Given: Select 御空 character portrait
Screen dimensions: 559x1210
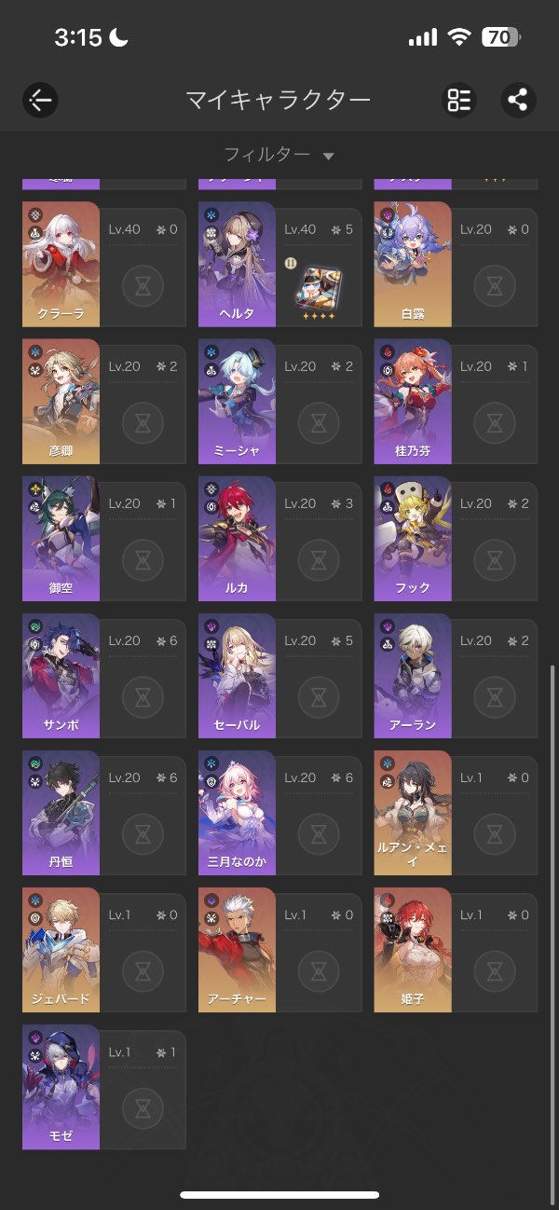Looking at the screenshot, I should click(x=61, y=538).
